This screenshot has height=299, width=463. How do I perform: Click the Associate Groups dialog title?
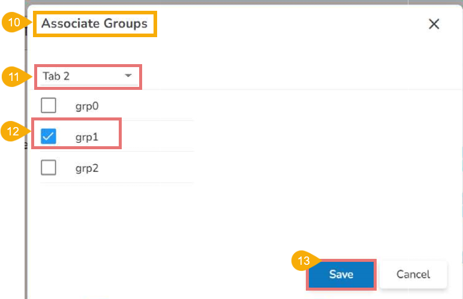[94, 24]
